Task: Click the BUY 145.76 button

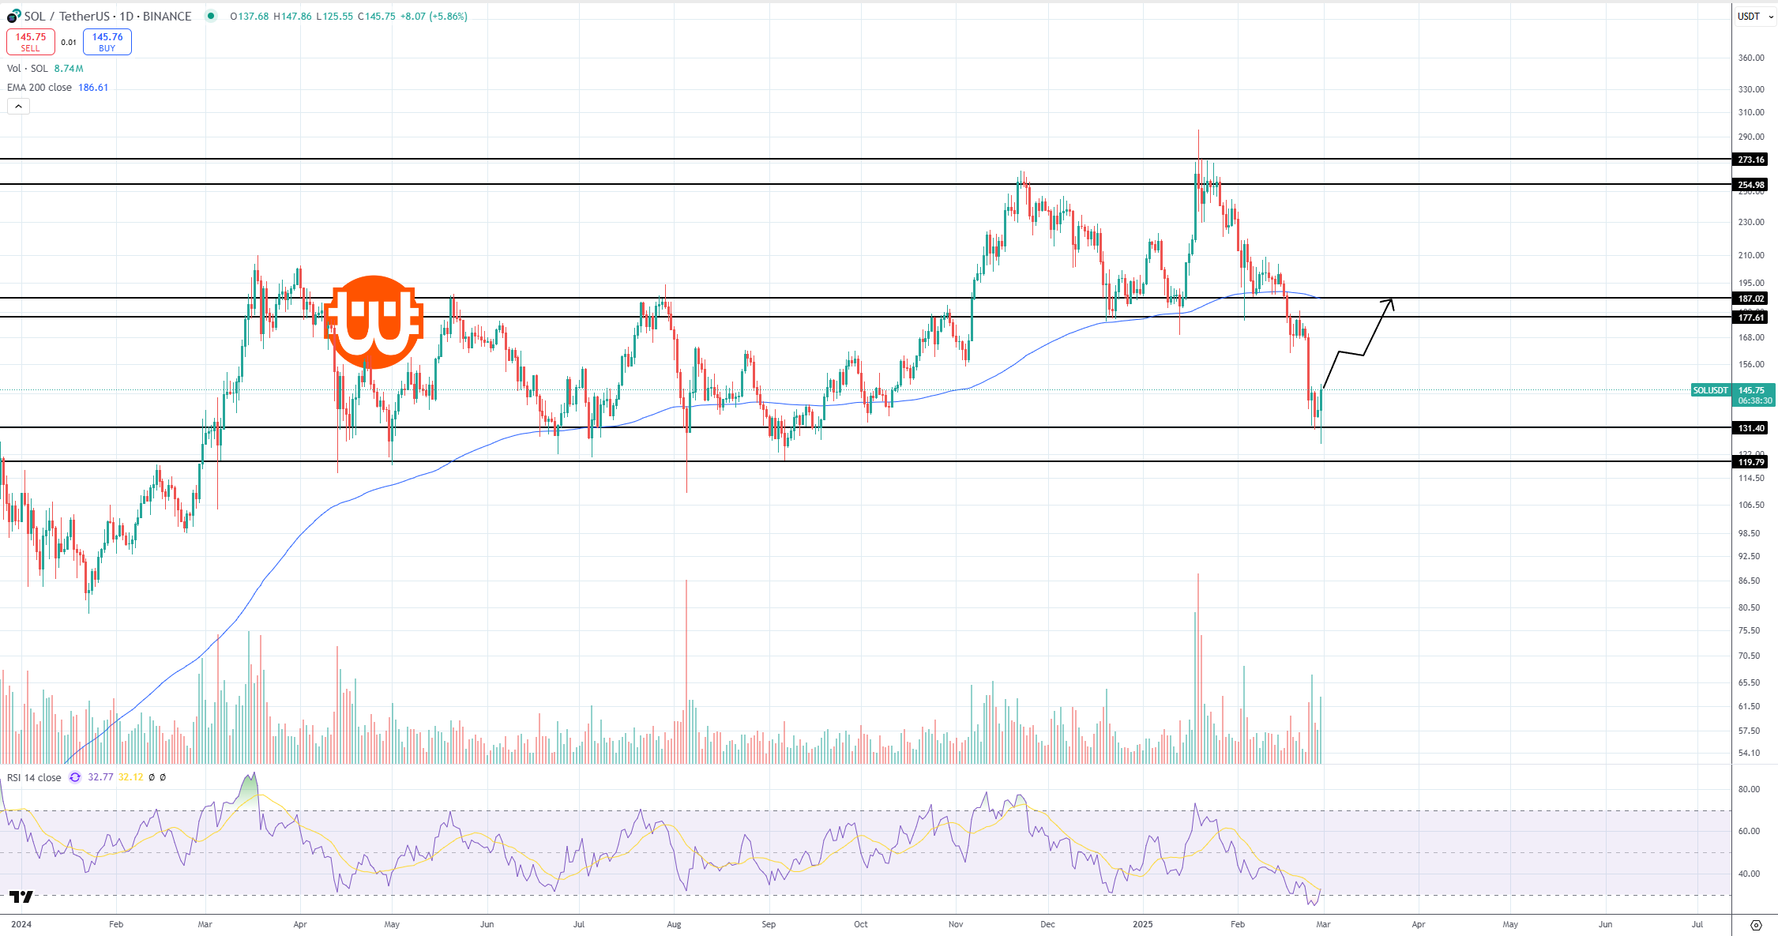Action: tap(107, 42)
